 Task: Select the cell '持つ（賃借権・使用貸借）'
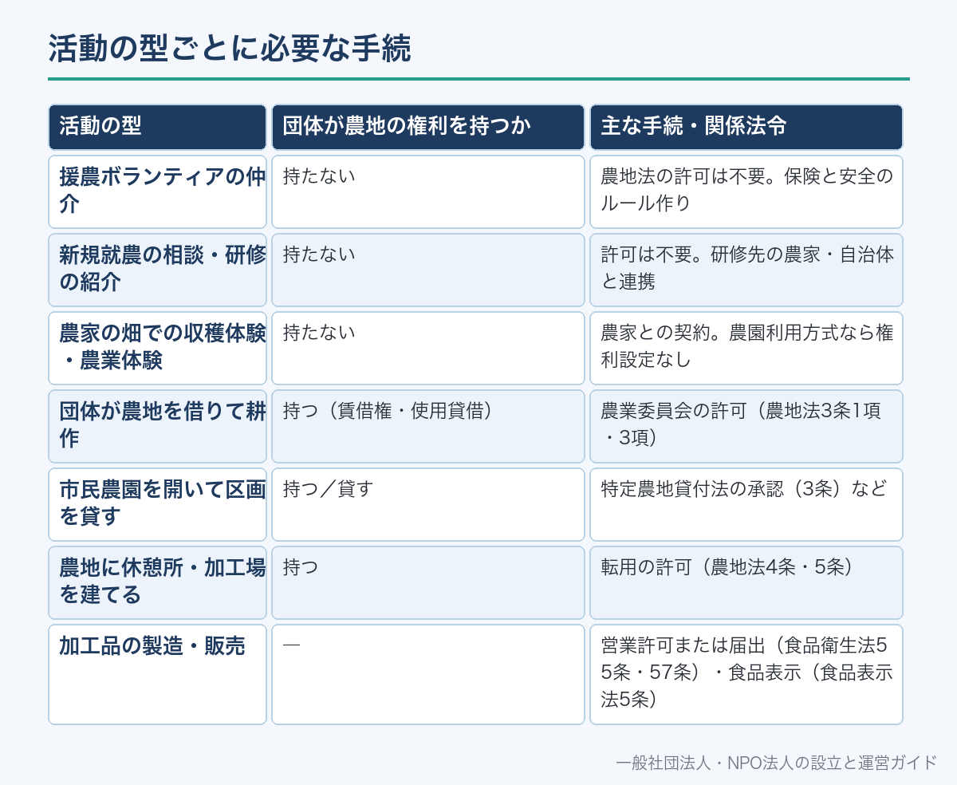(x=428, y=426)
